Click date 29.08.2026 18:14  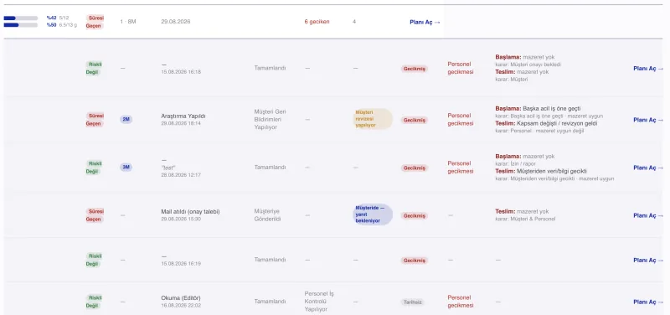coord(181,123)
